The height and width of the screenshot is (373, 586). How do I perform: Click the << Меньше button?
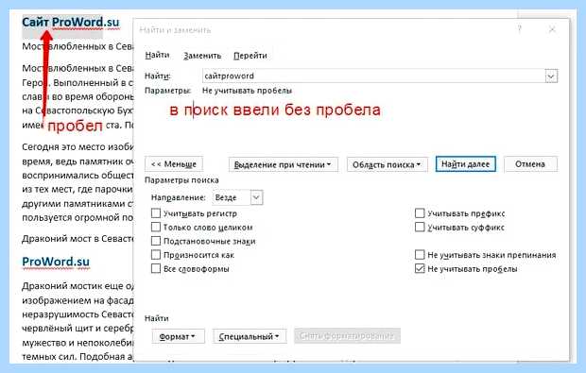pos(174,164)
